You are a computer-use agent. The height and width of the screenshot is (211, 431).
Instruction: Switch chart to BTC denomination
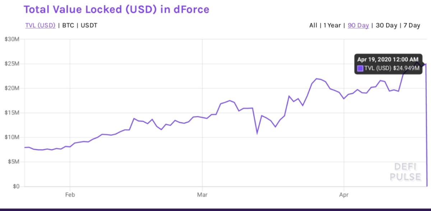coord(68,25)
